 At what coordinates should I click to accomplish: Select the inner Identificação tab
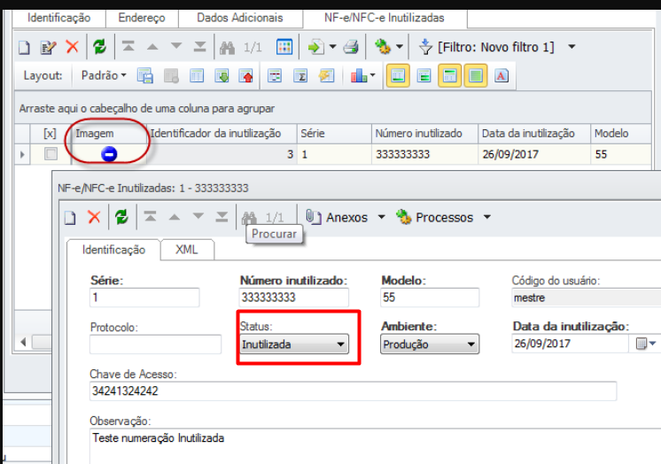[x=113, y=250]
